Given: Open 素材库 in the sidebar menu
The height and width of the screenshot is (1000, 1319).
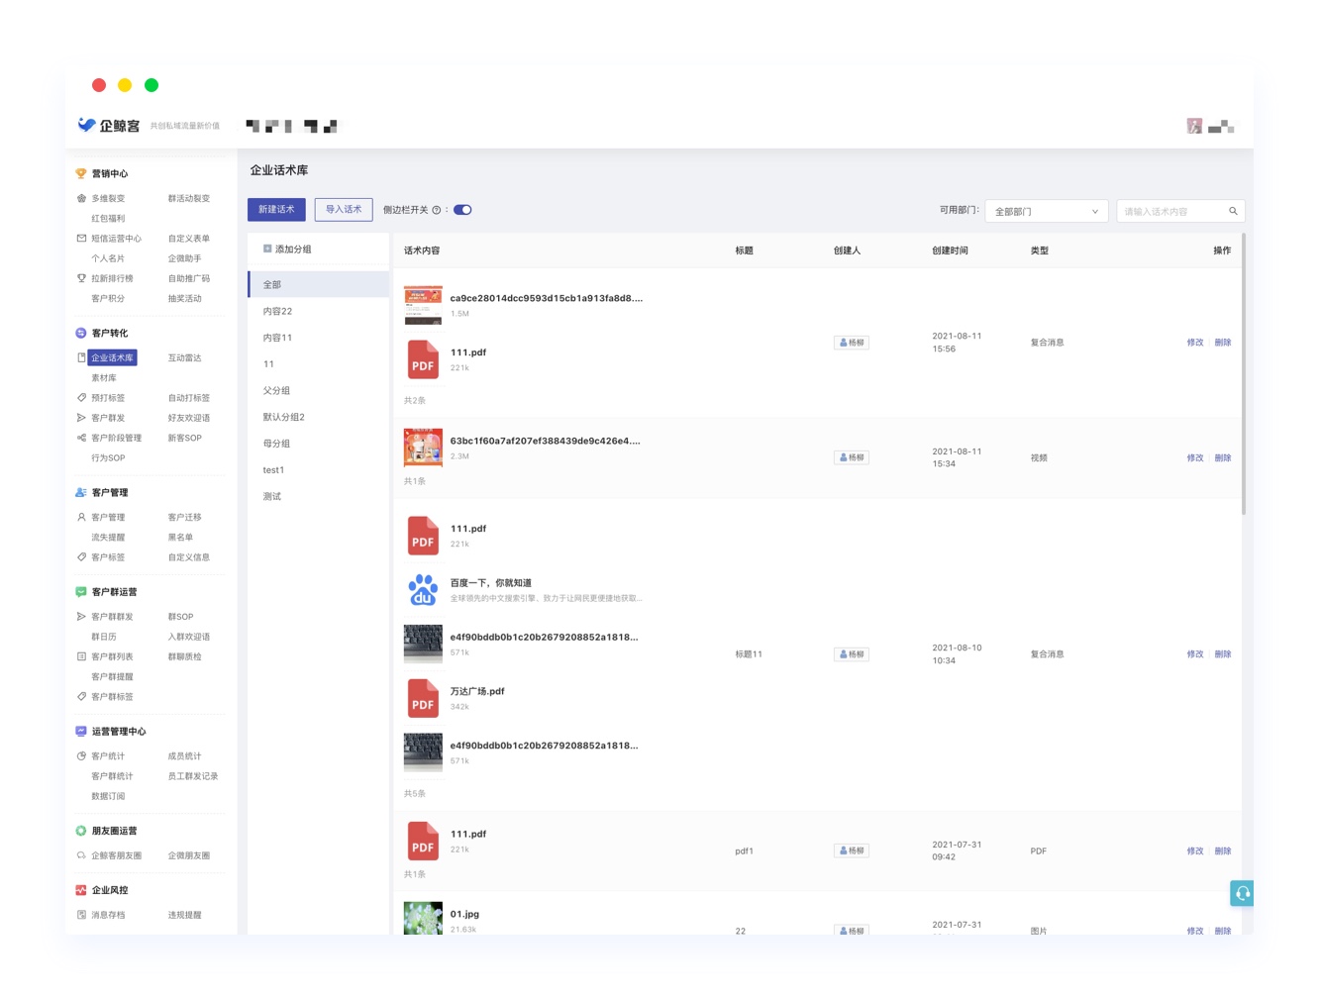Looking at the screenshot, I should pyautogui.click(x=104, y=377).
